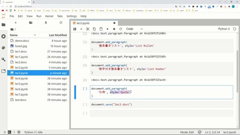Click the List Number code cell
Screen dimensions: 240x135
coord(162,69)
